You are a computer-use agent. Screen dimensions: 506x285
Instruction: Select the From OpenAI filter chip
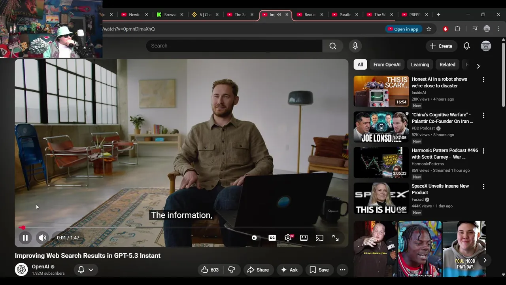(387, 65)
